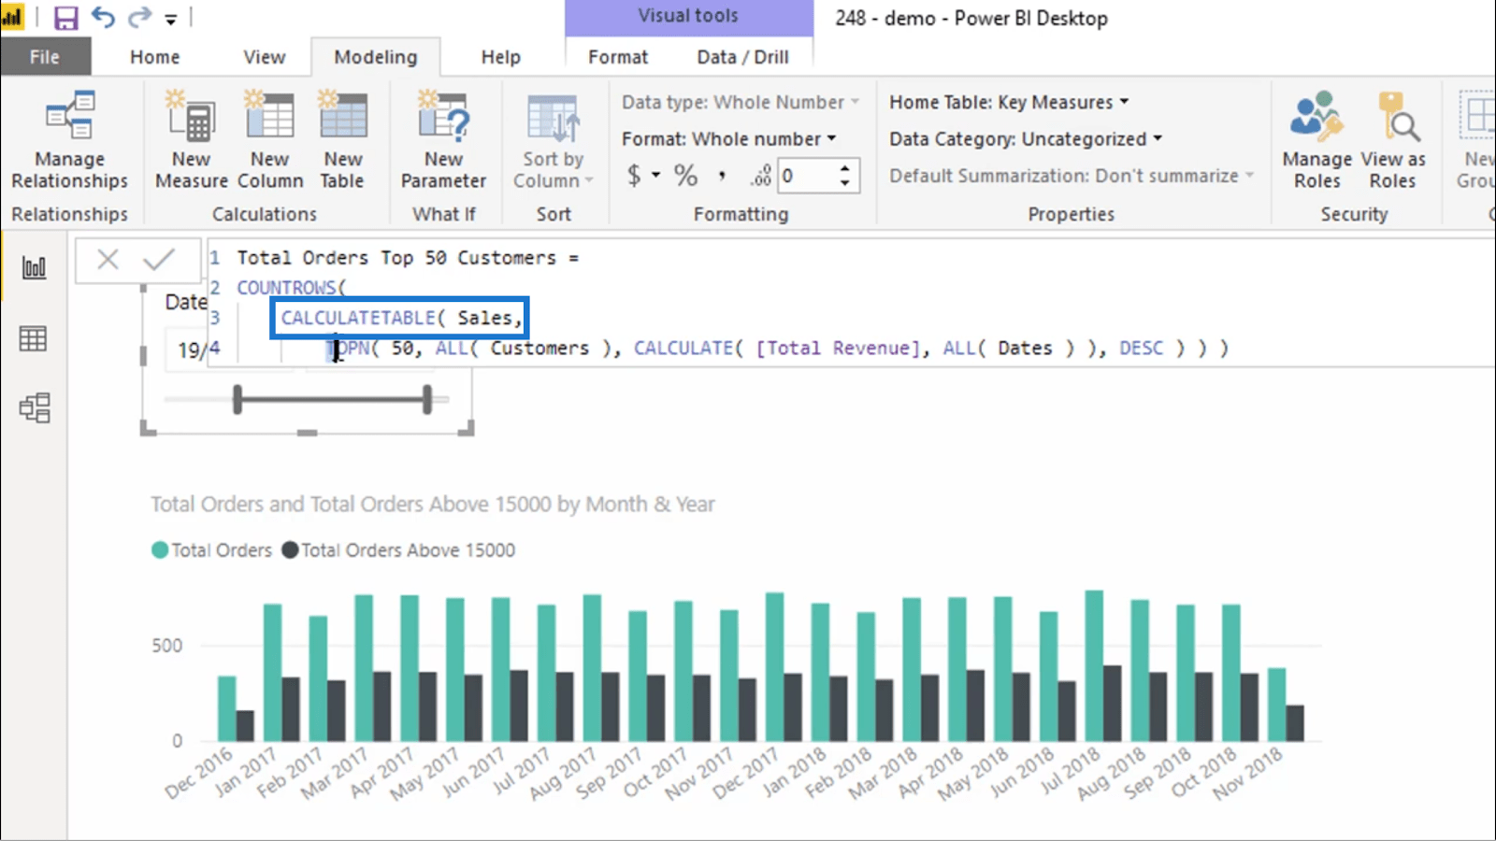Click decimal places input field
Viewport: 1496px width, 841px height.
(805, 176)
